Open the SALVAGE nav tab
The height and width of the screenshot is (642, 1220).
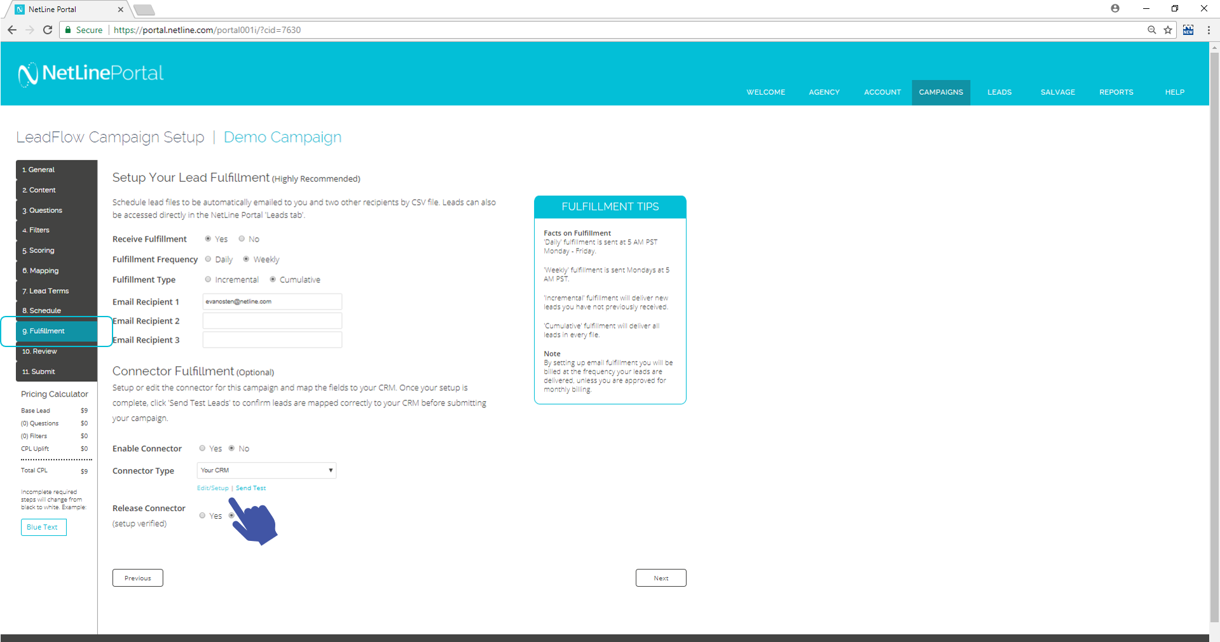point(1058,92)
